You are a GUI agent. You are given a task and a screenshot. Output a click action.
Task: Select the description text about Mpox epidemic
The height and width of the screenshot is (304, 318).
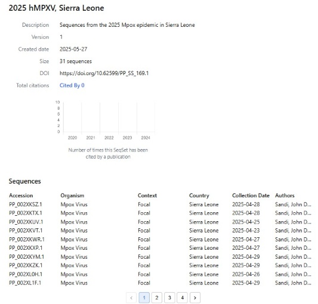[x=127, y=25]
